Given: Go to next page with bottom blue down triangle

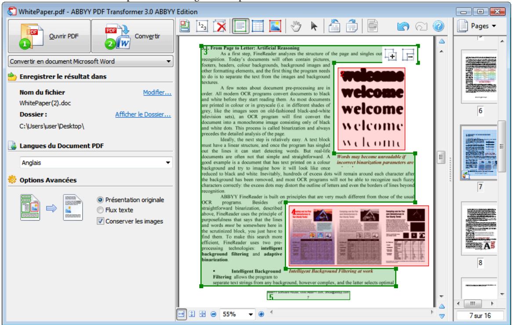Looking at the screenshot, I should [442, 316].
